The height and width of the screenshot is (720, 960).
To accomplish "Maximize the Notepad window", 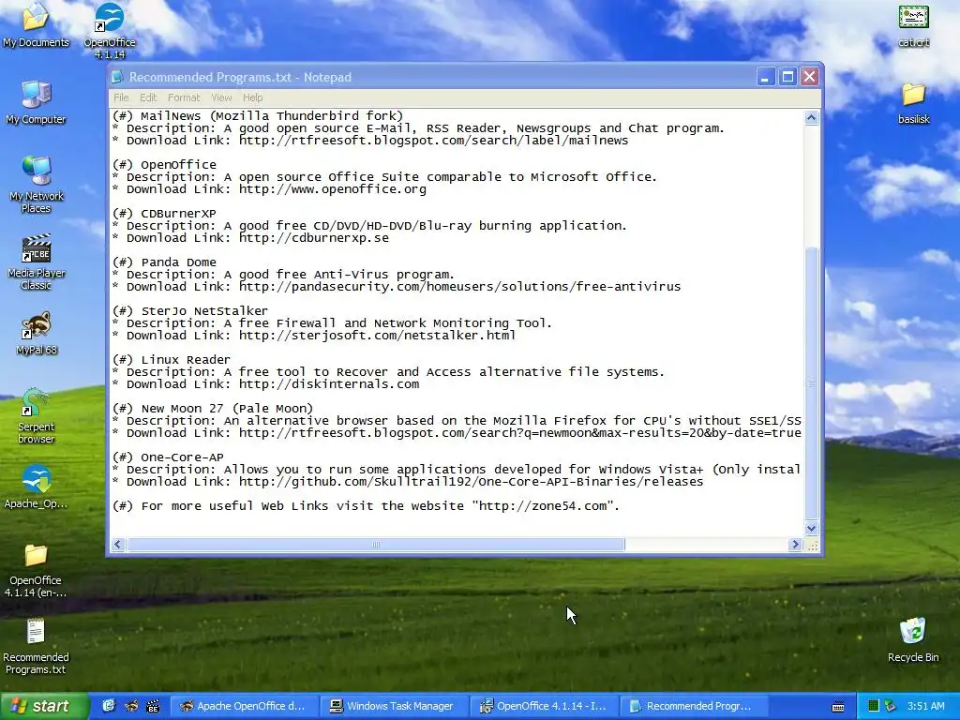I will [x=787, y=77].
